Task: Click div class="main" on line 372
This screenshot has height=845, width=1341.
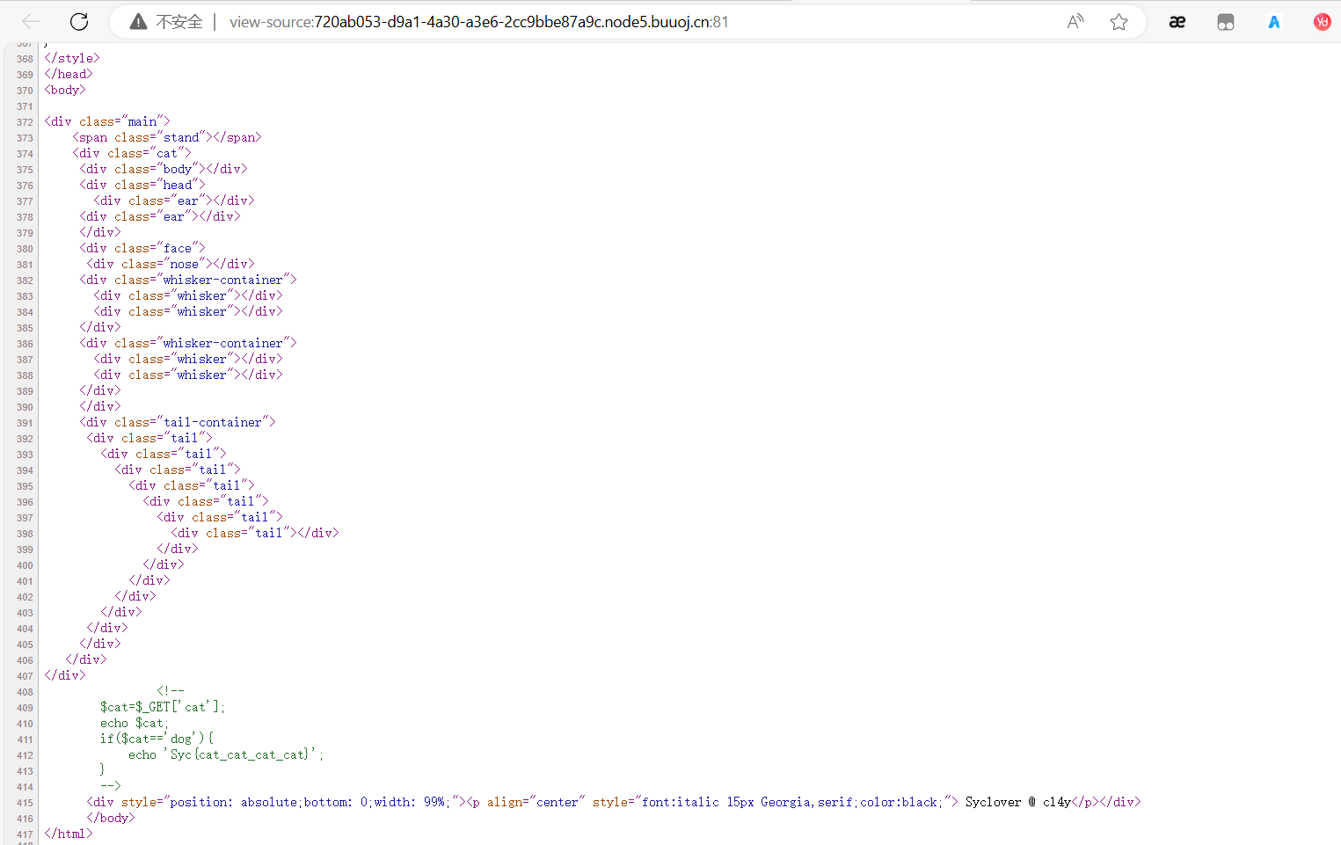Action: point(107,122)
